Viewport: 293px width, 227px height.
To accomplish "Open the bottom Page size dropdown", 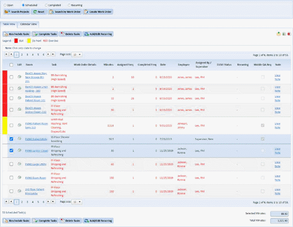I will click(x=78, y=201).
